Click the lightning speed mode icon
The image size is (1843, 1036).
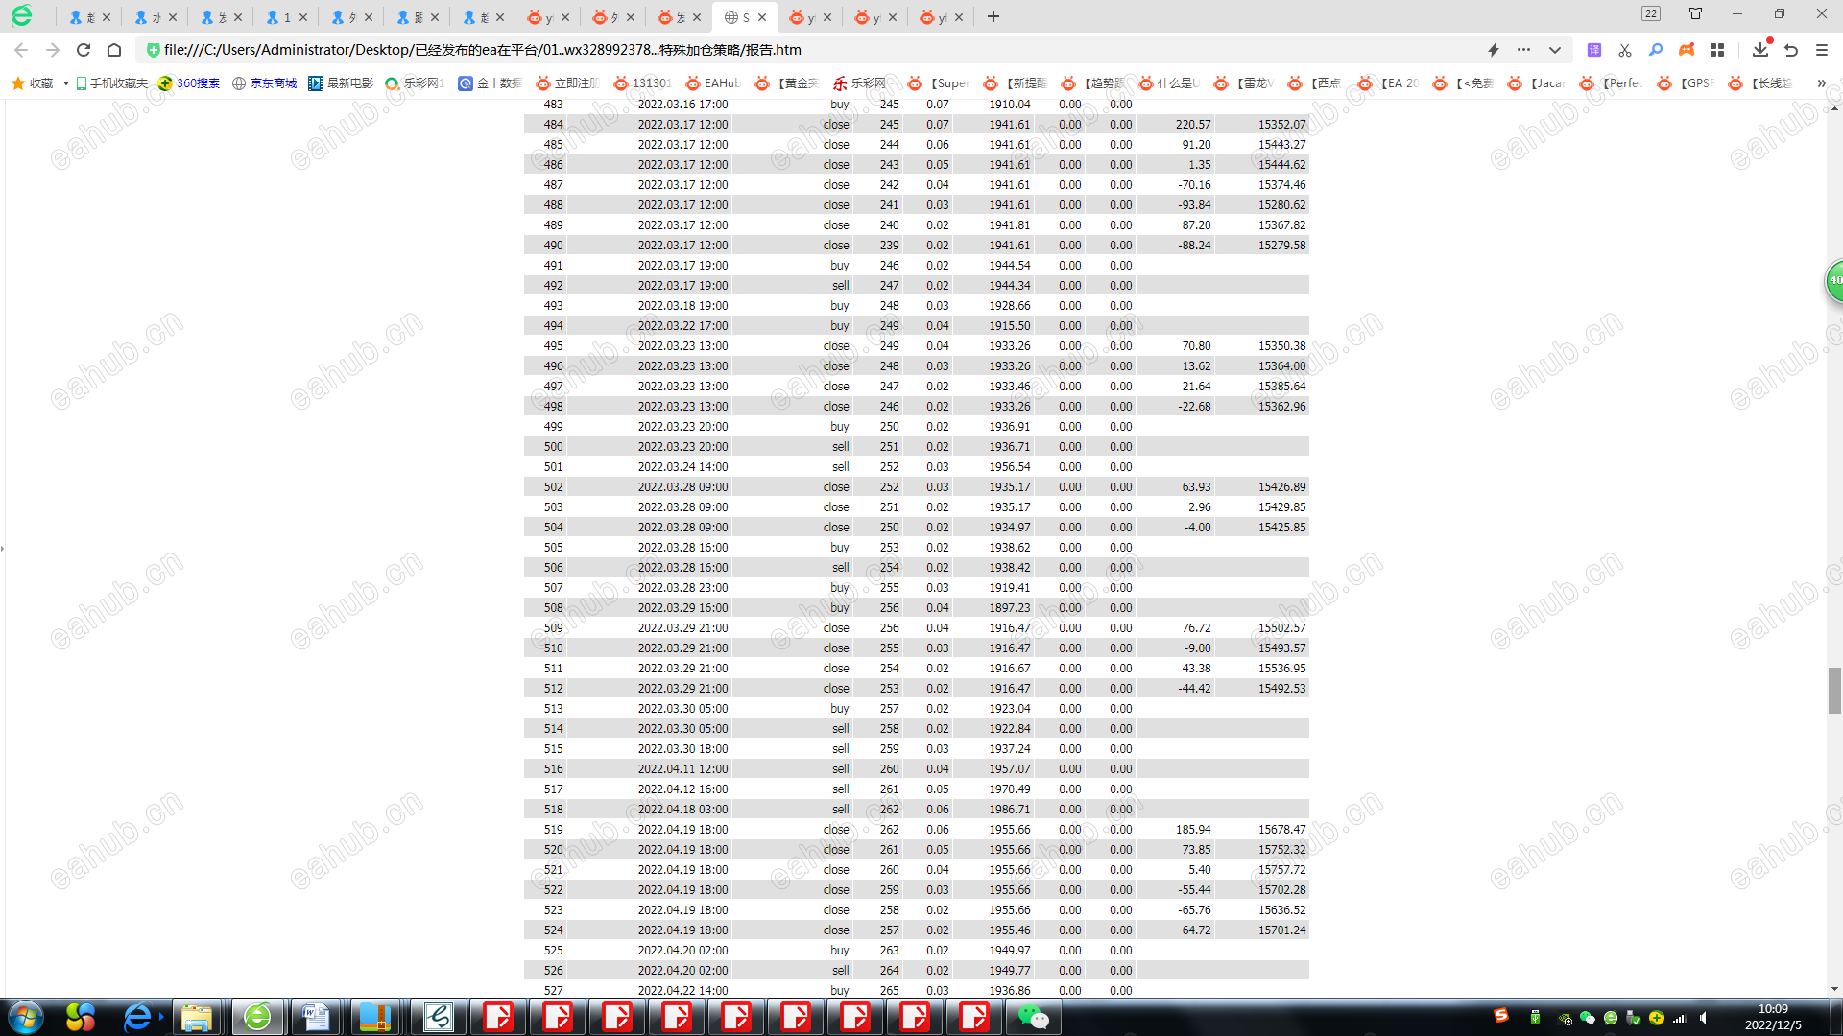[x=1494, y=50]
